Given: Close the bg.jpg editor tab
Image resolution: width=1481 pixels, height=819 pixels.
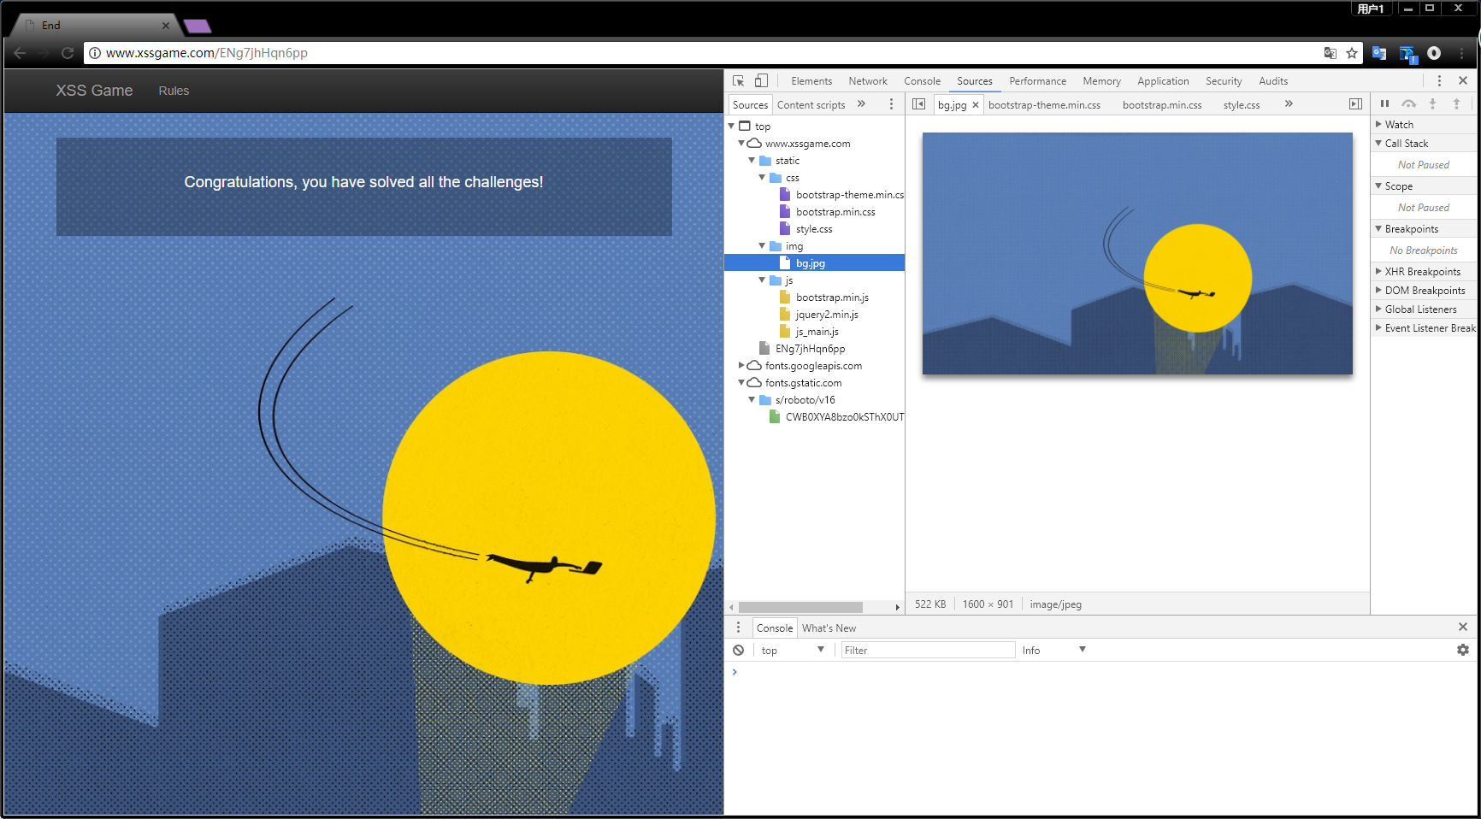Looking at the screenshot, I should pos(976,105).
